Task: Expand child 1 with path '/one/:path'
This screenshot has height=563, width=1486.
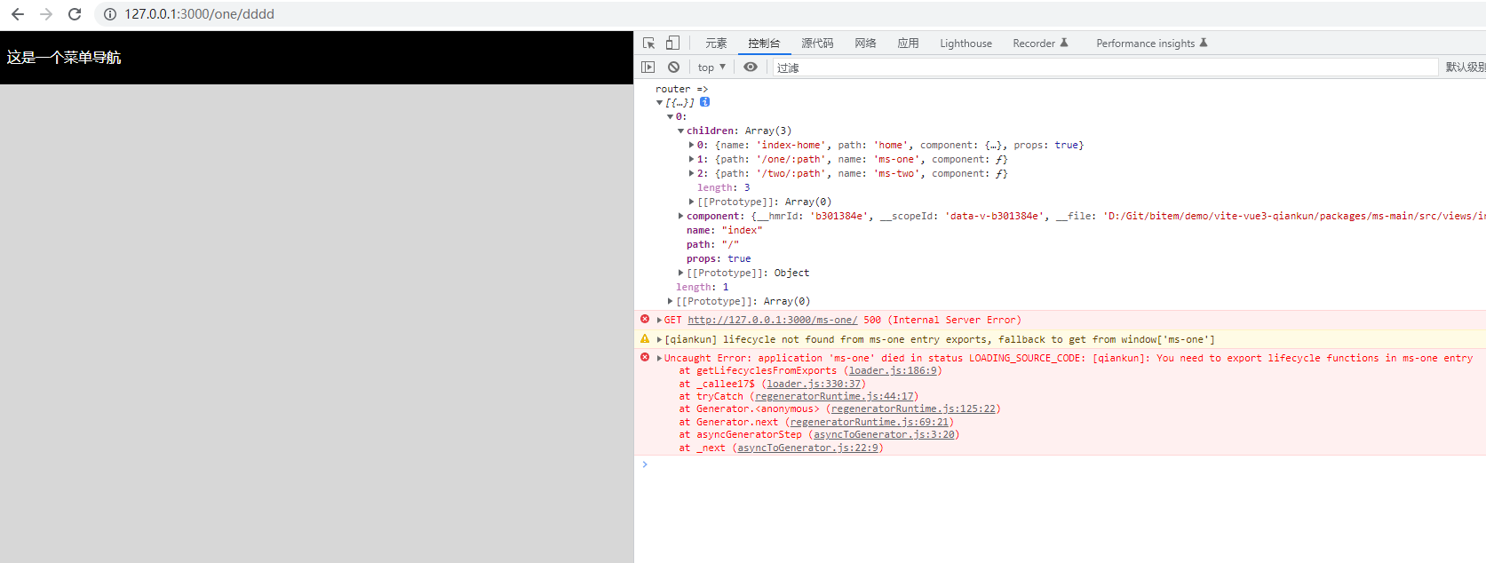Action: coord(691,159)
